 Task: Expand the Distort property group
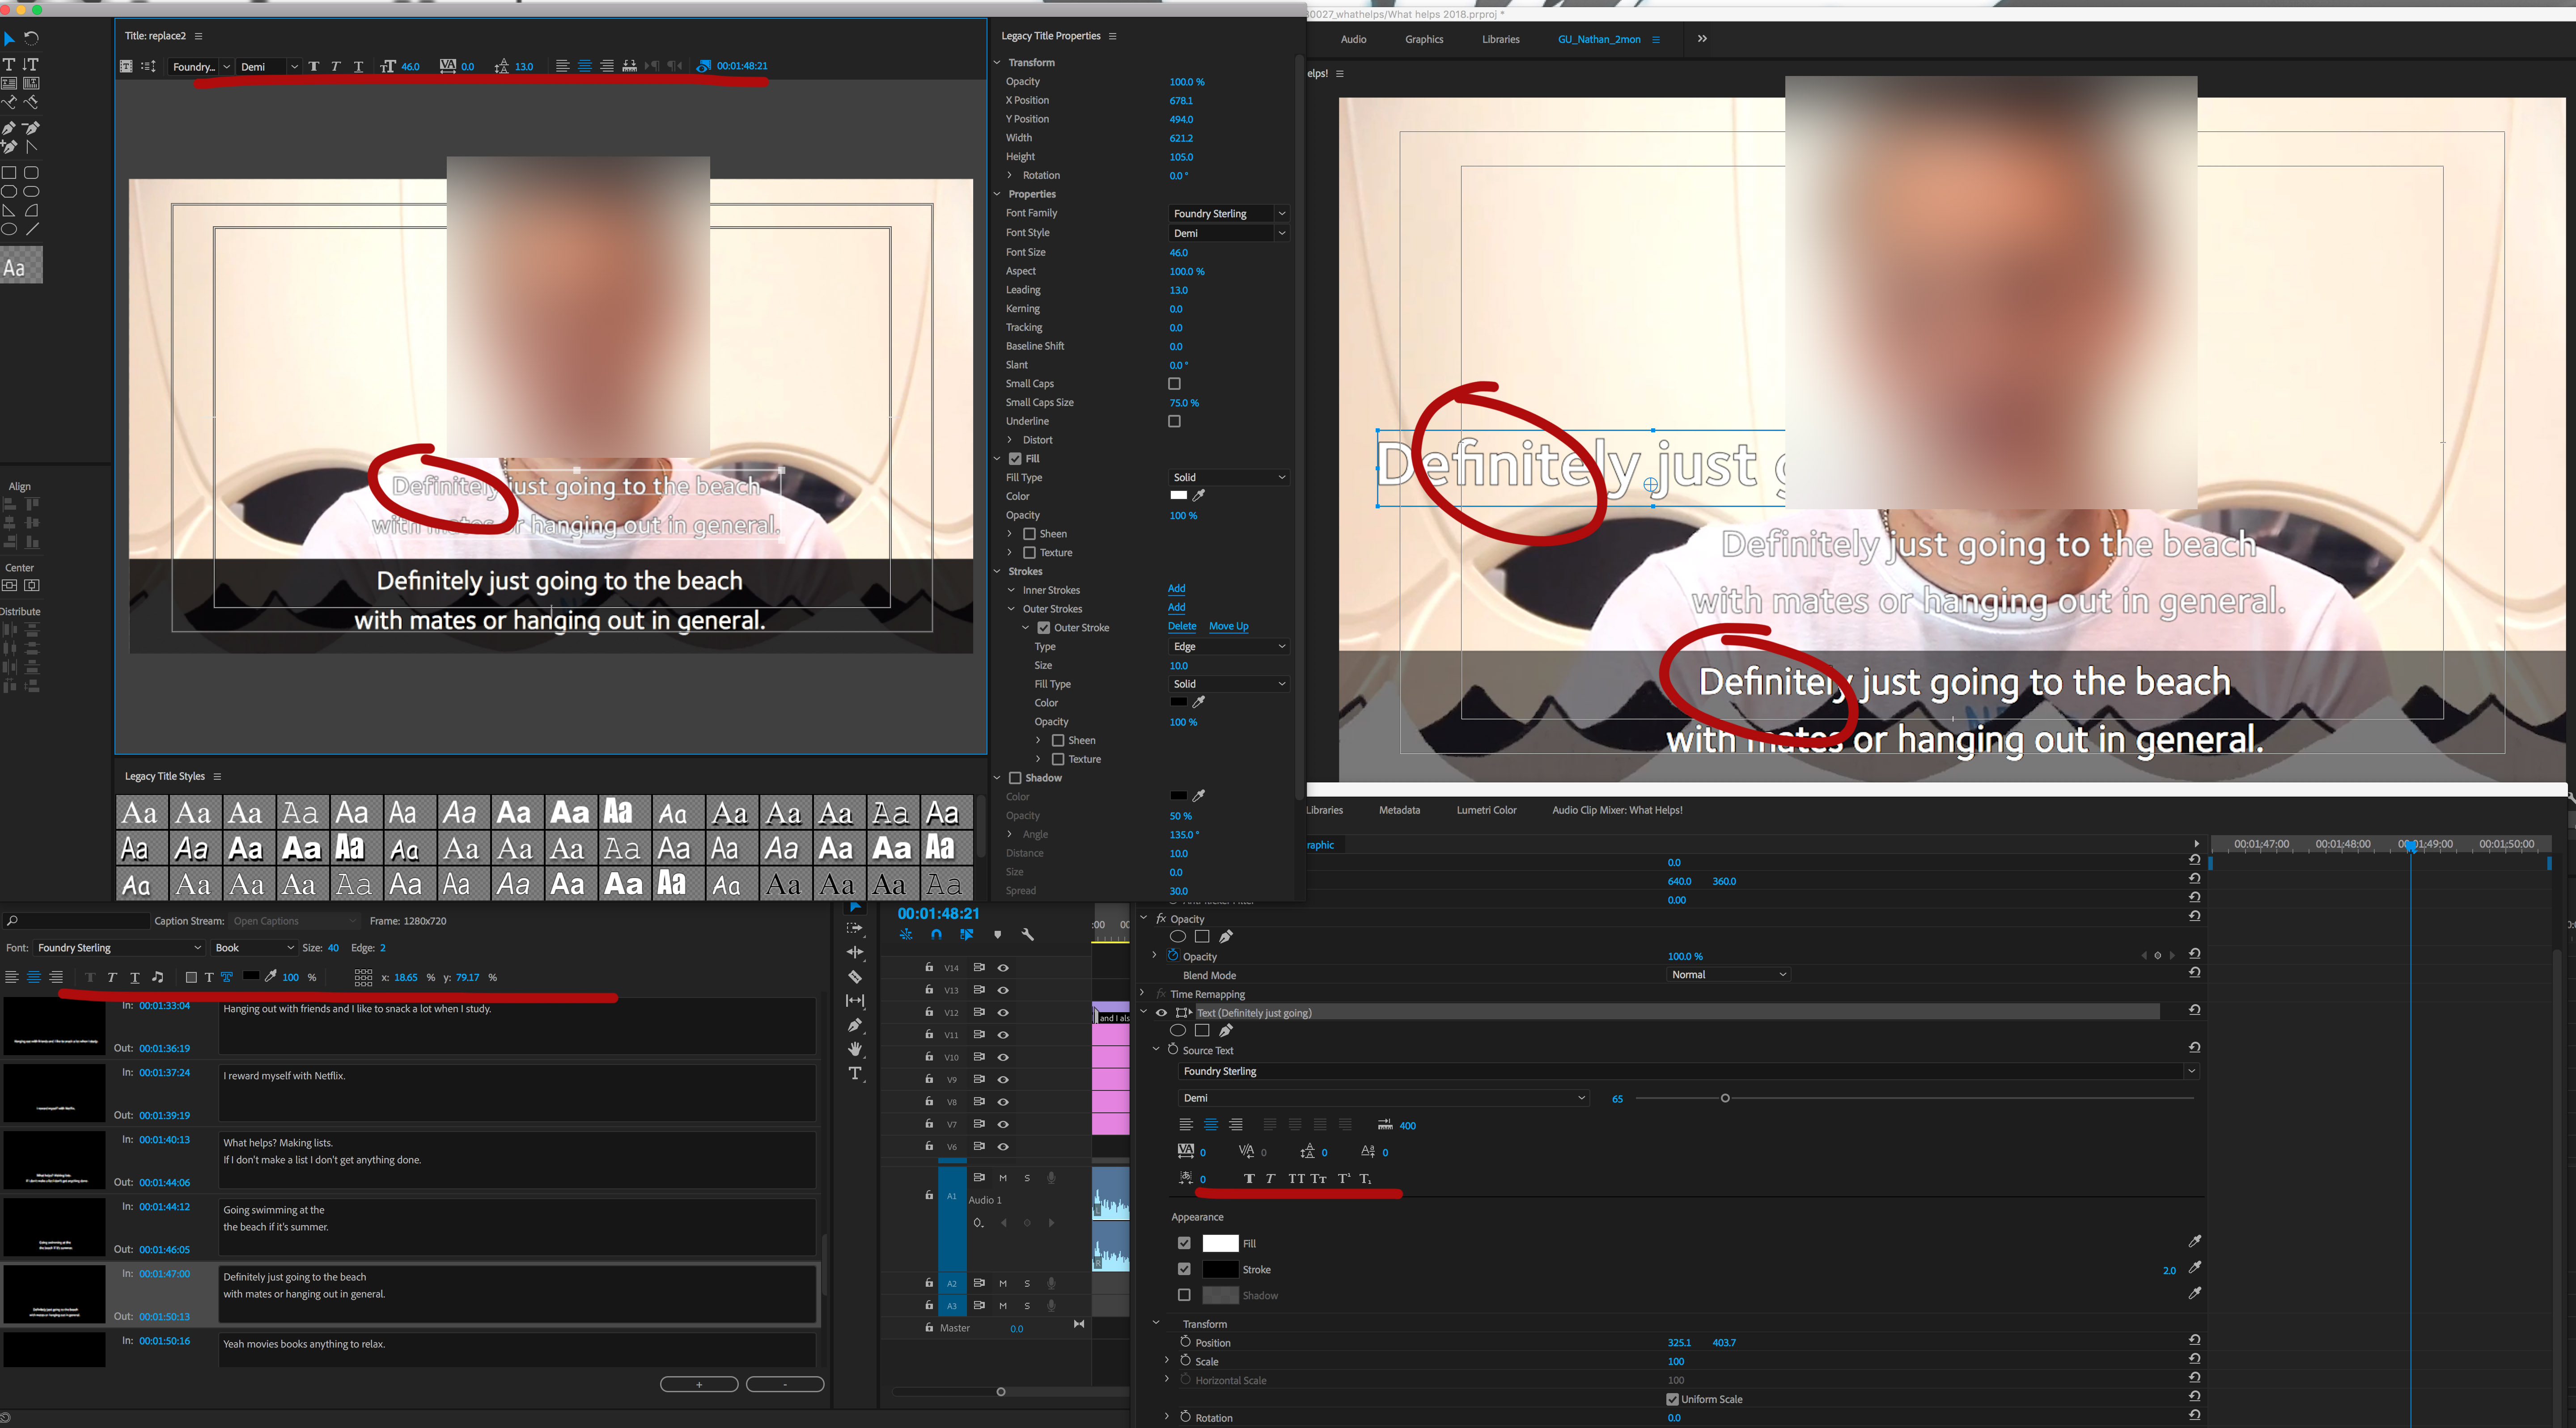click(1010, 440)
